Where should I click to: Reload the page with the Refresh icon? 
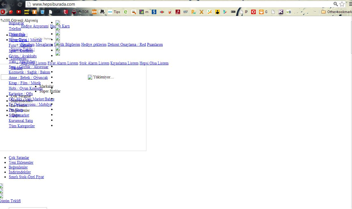(20, 4)
